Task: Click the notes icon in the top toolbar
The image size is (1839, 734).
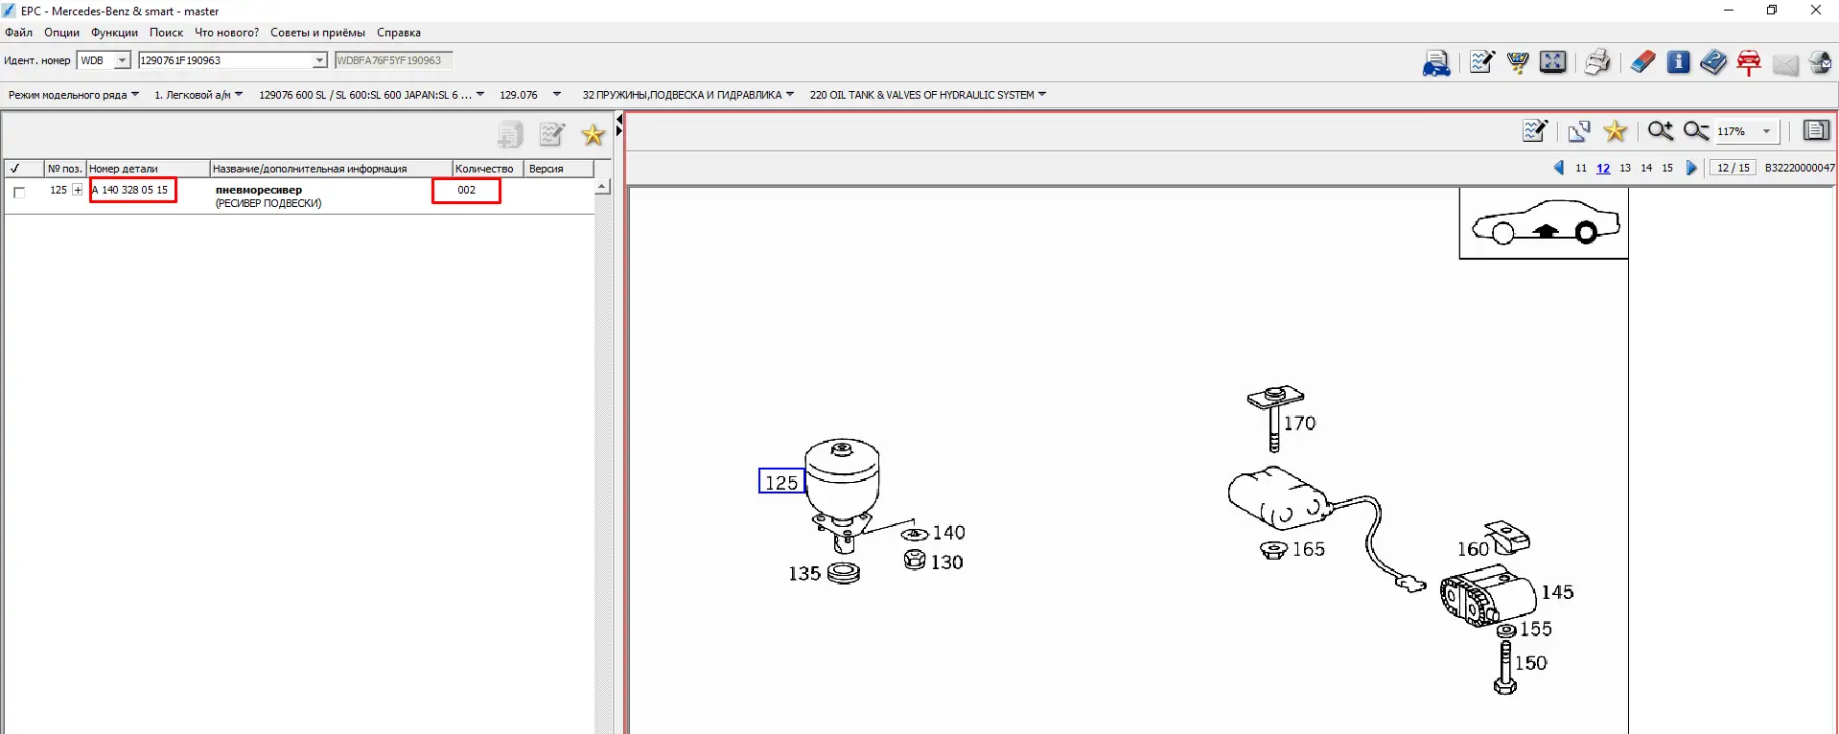Action: (x=1481, y=62)
